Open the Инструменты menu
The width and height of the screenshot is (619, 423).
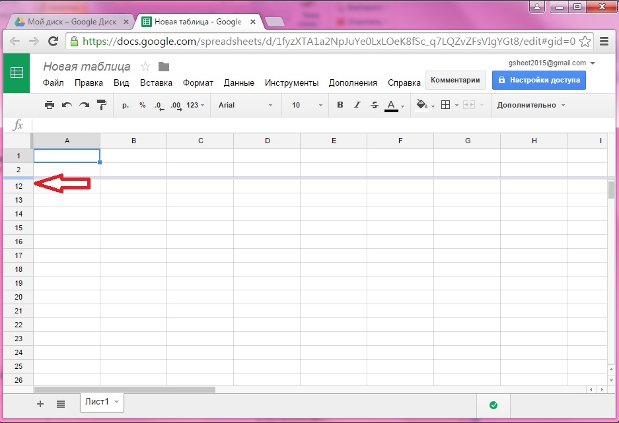291,82
